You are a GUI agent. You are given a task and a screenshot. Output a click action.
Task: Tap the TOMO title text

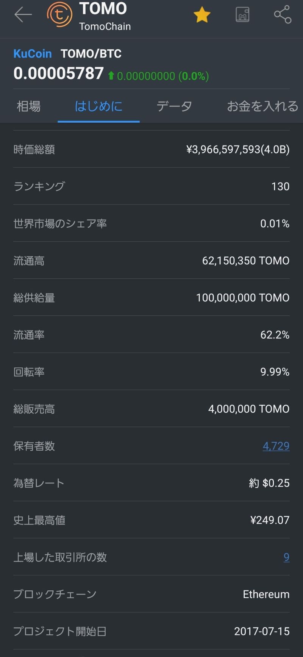pyautogui.click(x=103, y=9)
